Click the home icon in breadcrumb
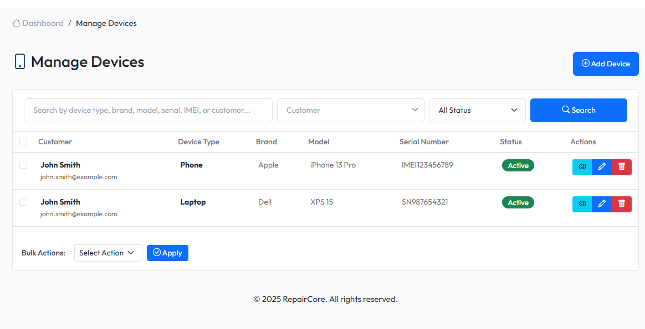The width and height of the screenshot is (645, 329). tap(17, 23)
